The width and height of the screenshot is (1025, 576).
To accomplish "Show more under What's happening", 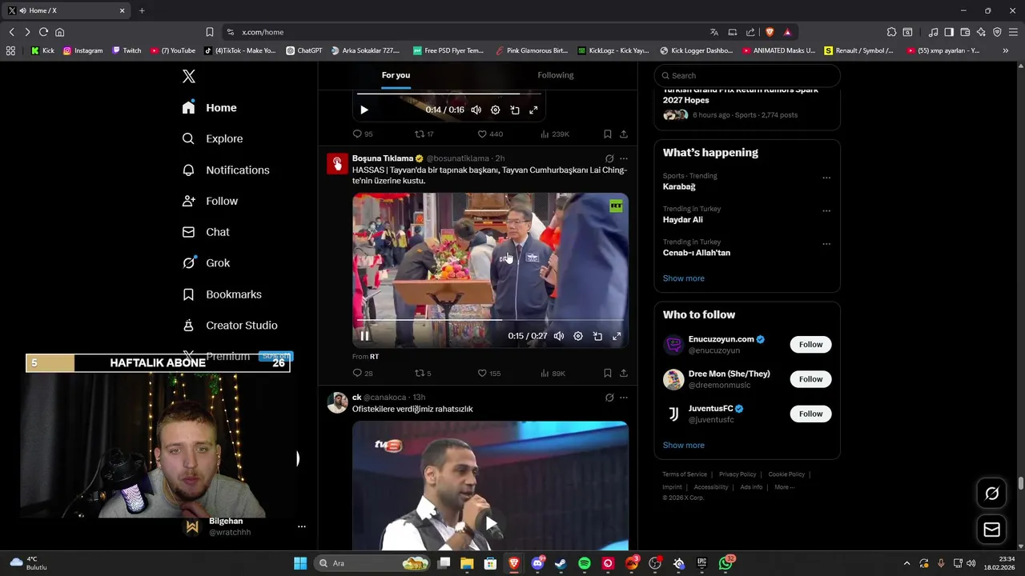I will [683, 278].
